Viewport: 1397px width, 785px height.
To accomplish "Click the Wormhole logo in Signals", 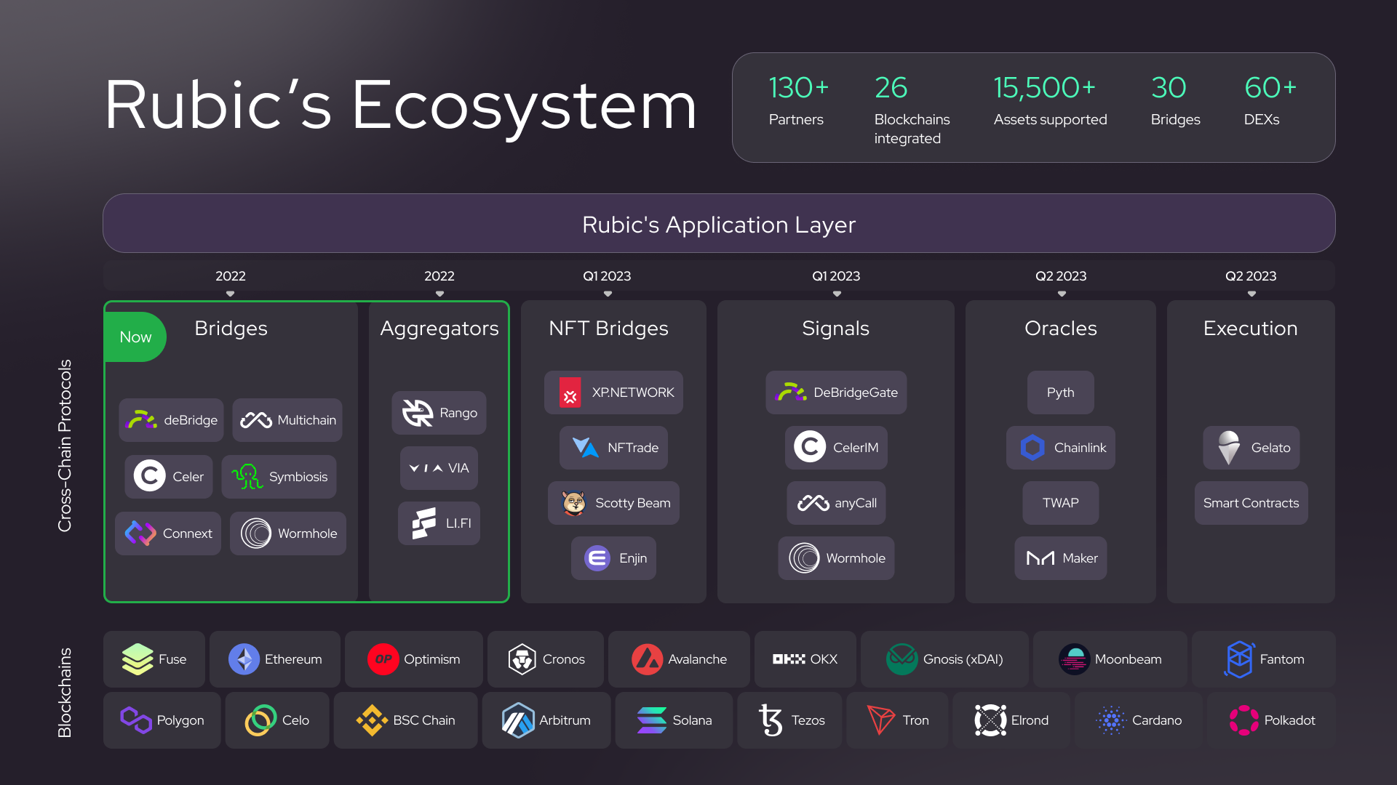I will pyautogui.click(x=804, y=558).
